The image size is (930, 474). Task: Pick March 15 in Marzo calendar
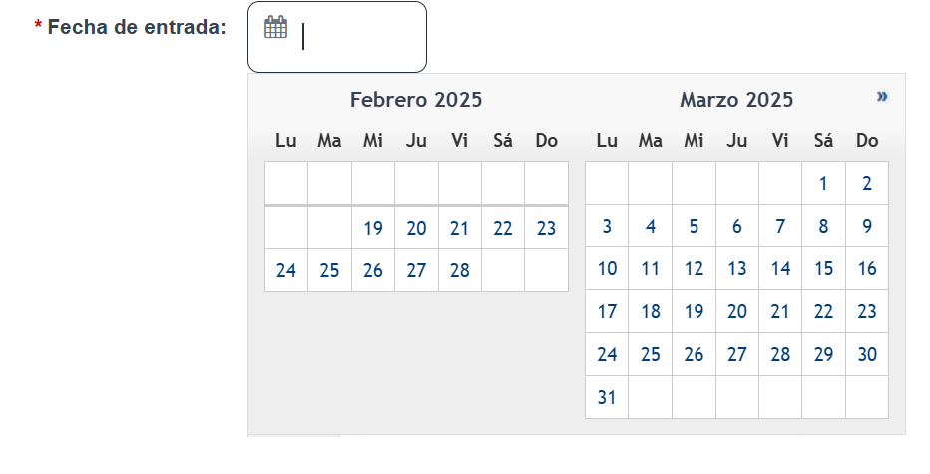point(823,268)
